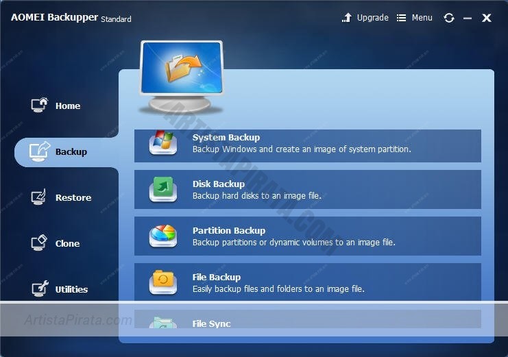The width and height of the screenshot is (508, 357).
Task: Click the System Backup Windows logo icon
Action: pyautogui.click(x=163, y=143)
